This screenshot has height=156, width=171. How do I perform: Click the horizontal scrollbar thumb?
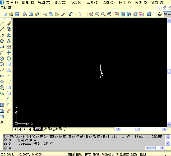click(x=137, y=129)
